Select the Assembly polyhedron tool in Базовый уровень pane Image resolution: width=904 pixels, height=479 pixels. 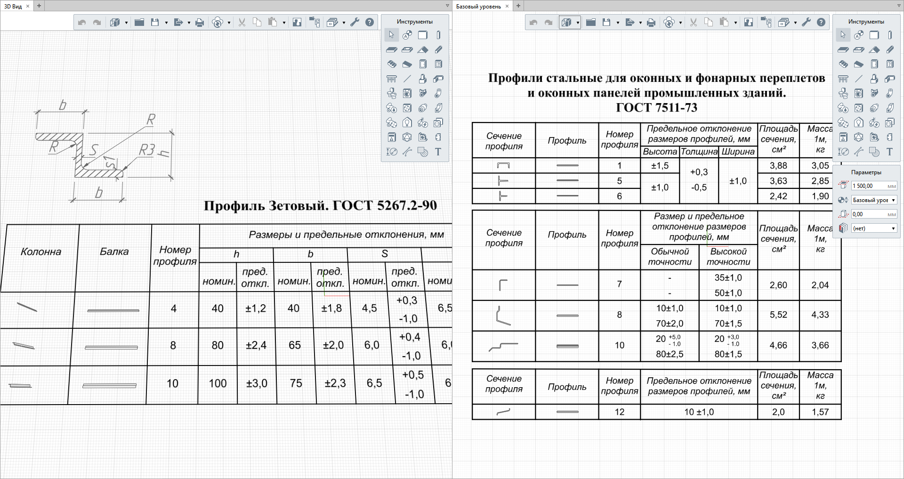tap(859, 137)
